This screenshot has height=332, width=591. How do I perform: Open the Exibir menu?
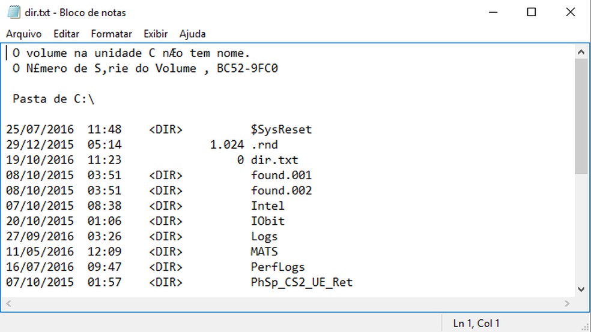(x=156, y=34)
